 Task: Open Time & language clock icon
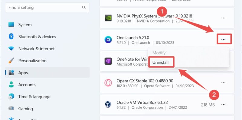pos(11,97)
